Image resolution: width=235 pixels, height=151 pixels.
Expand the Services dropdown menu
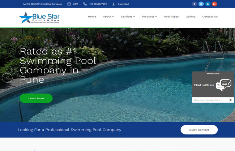coord(128,17)
